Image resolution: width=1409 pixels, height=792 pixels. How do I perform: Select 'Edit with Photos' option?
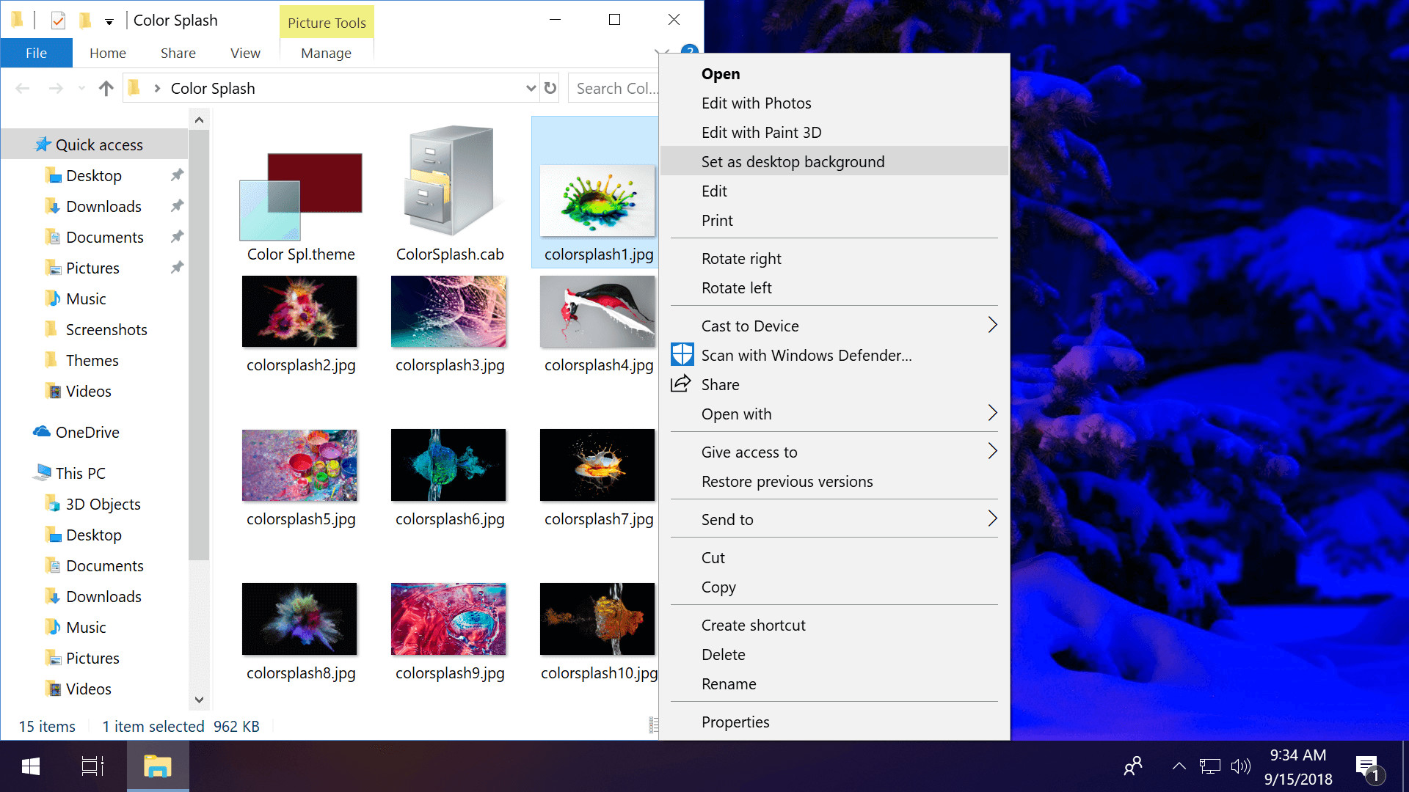tap(756, 103)
